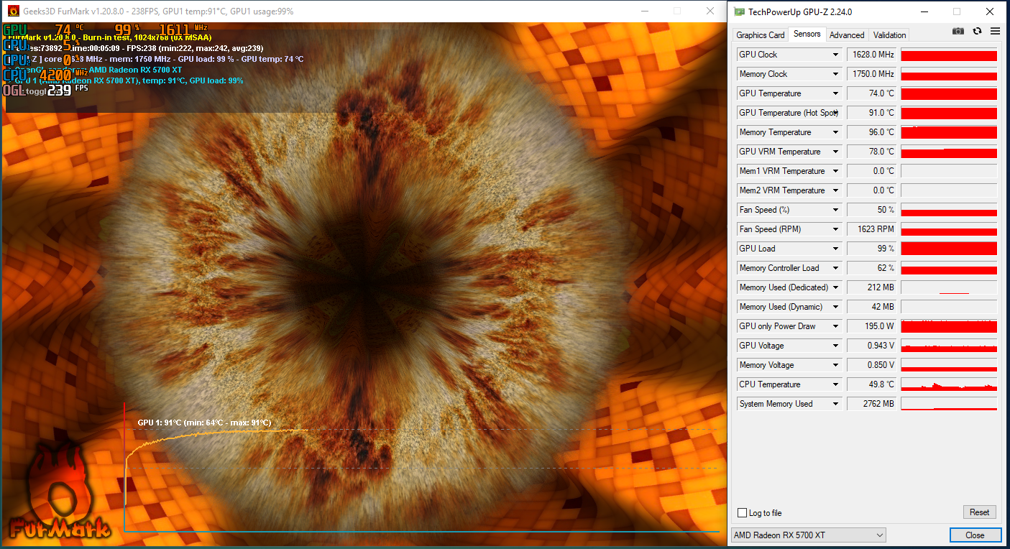Click the GPU VRM Temperature reading 78.0 °C
This screenshot has width=1010, height=549.
tap(872, 152)
